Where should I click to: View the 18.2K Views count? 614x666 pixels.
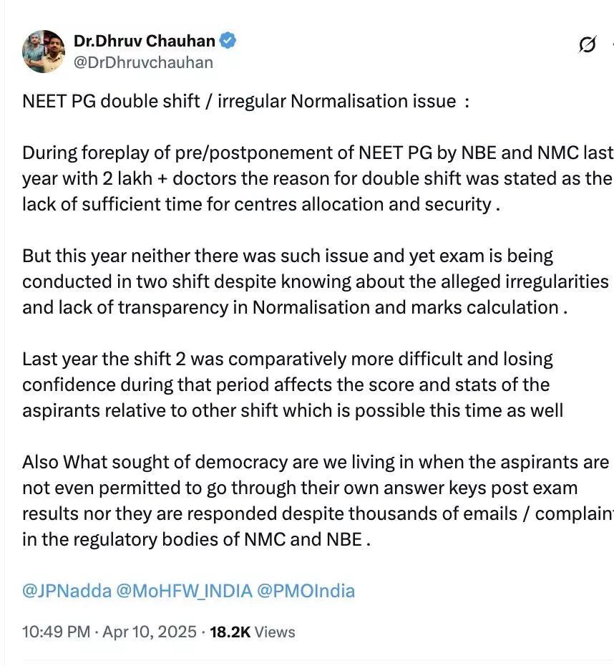tap(252, 632)
